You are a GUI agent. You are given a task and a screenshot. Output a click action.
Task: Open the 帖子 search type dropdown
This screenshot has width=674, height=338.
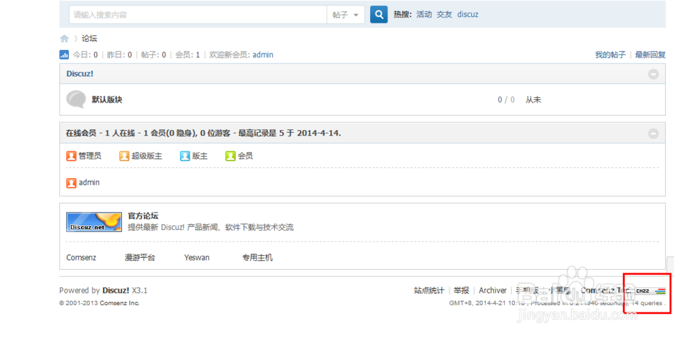pyautogui.click(x=346, y=15)
